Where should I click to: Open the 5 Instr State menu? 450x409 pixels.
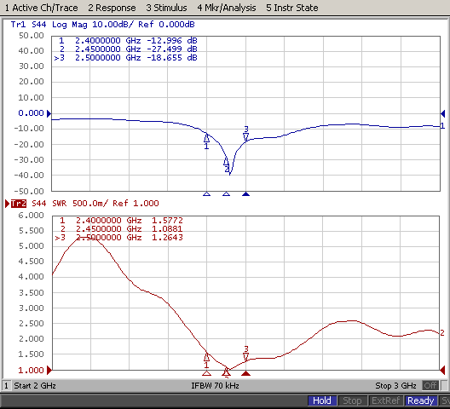[291, 8]
